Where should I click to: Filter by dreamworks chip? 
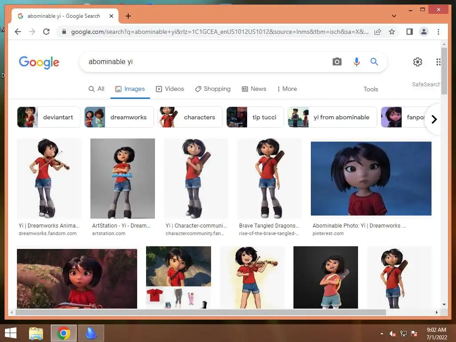click(119, 117)
